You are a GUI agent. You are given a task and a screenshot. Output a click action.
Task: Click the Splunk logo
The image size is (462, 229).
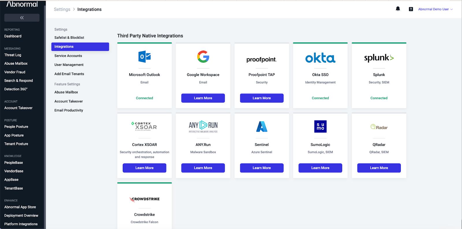pos(379,58)
